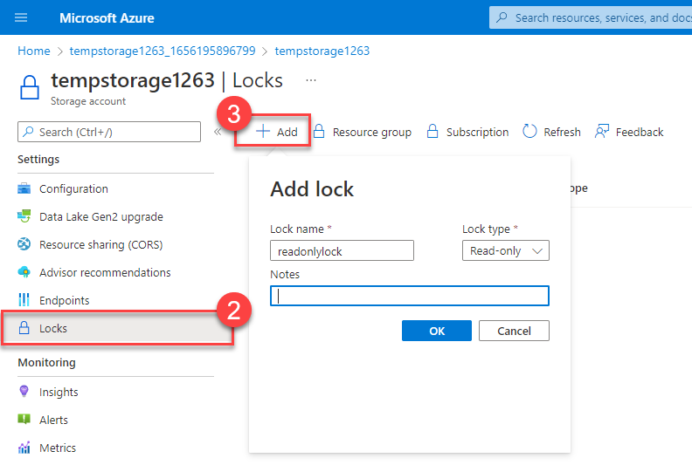The image size is (692, 465).
Task: Select Locks in the Settings menu
Action: (x=53, y=329)
